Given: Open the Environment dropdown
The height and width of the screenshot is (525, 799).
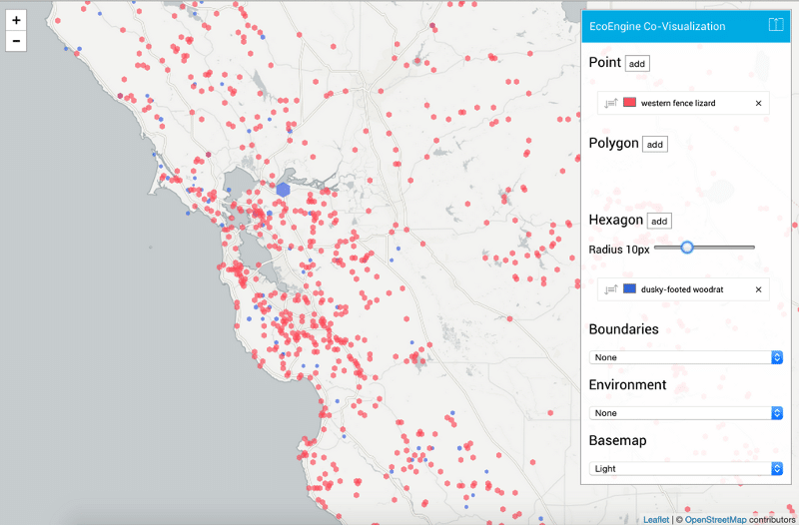Looking at the screenshot, I should (685, 412).
